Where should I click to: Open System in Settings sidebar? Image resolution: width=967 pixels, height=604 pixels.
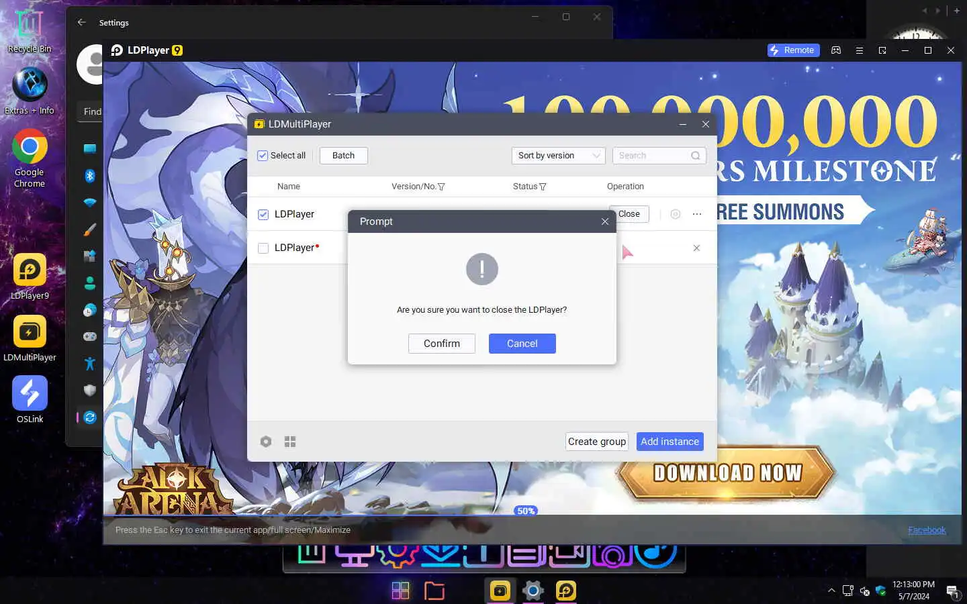pos(90,148)
